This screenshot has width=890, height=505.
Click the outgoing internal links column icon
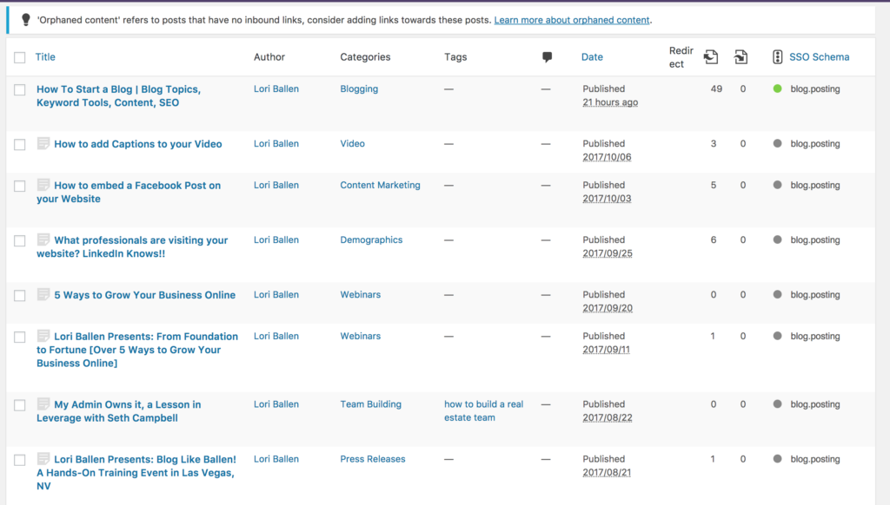(x=711, y=56)
